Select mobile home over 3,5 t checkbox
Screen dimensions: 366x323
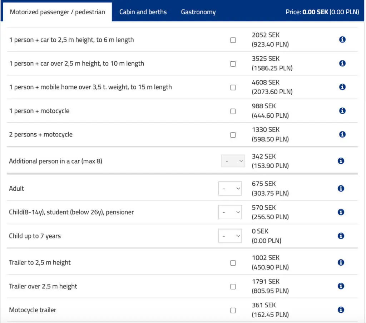233,88
